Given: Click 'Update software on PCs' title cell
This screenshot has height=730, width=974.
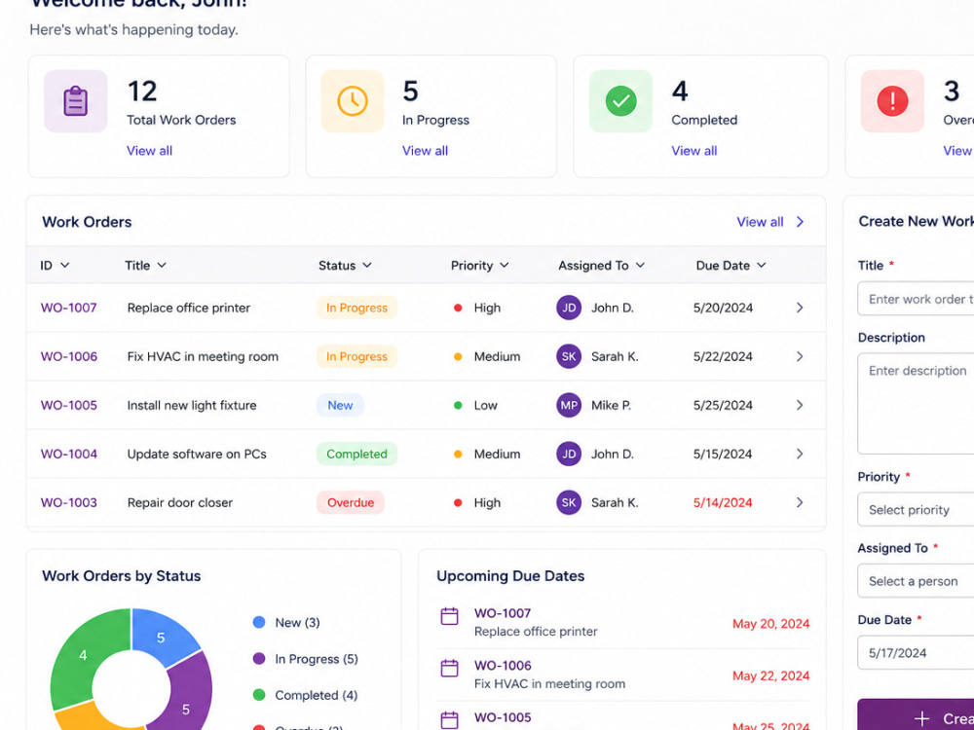Looking at the screenshot, I should coord(197,454).
